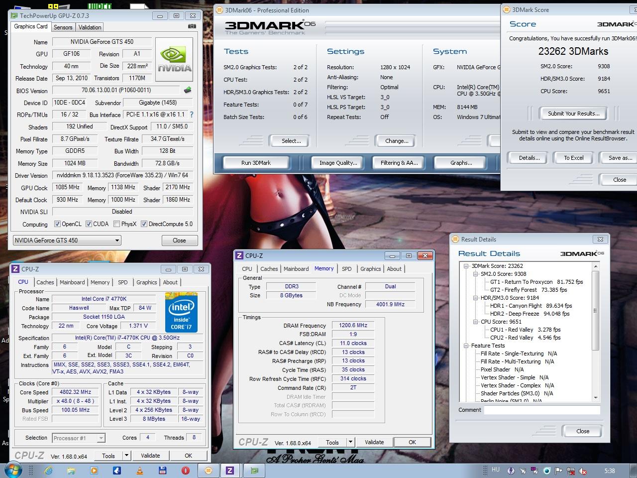The height and width of the screenshot is (478, 637).
Task: Open Internet Explorer from the taskbar
Action: coord(48,470)
